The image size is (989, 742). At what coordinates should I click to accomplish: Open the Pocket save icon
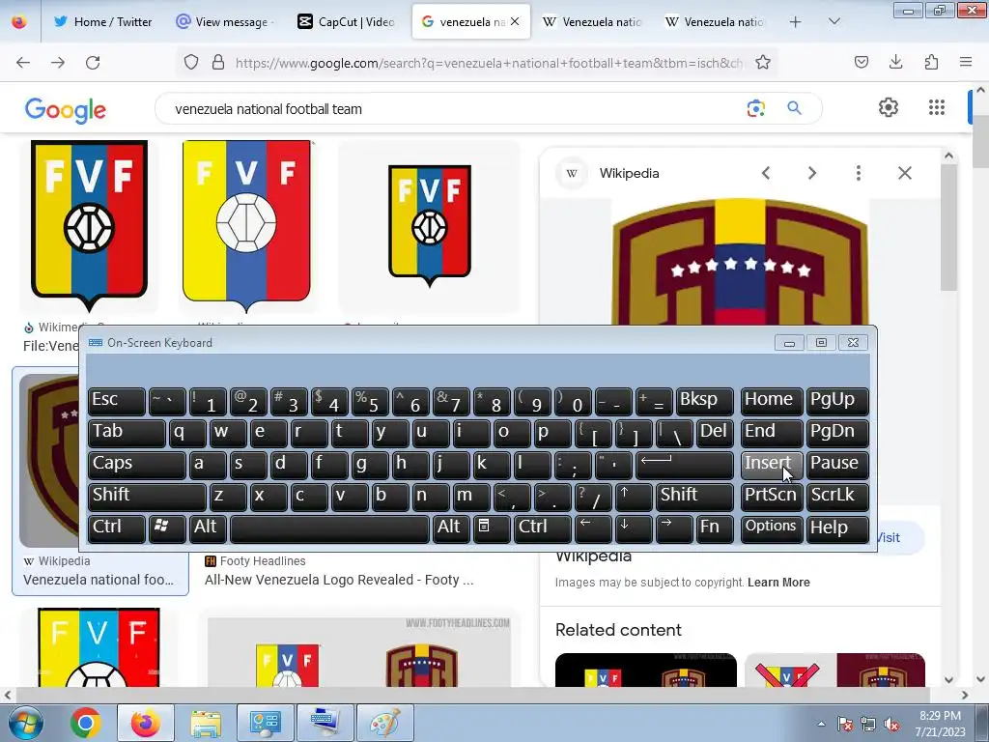point(861,62)
